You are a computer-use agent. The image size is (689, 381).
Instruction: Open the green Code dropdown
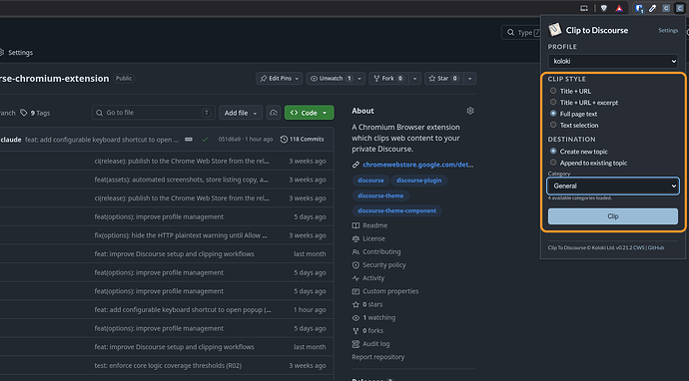coord(309,113)
